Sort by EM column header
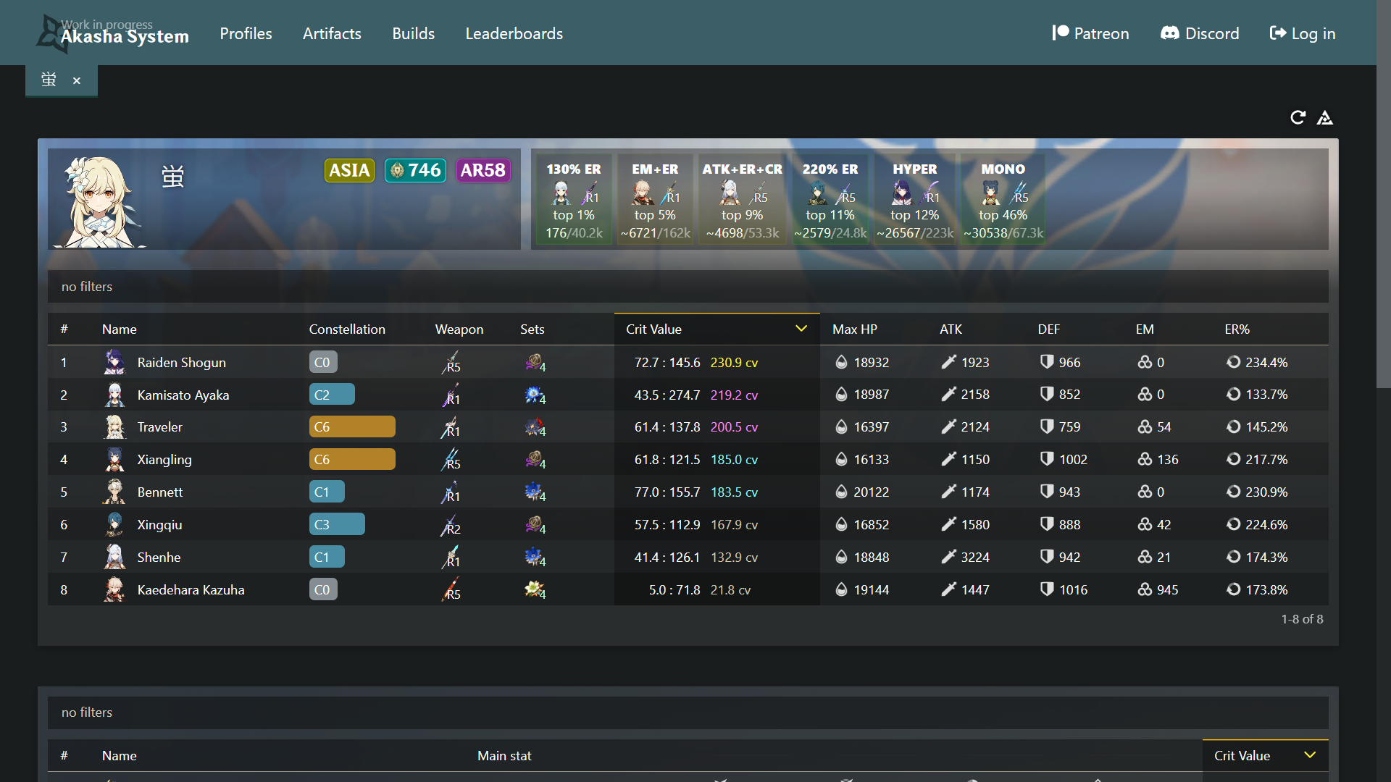1391x782 pixels. tap(1145, 329)
